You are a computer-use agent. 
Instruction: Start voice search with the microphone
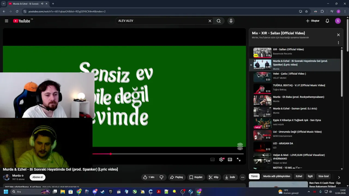click(x=231, y=21)
